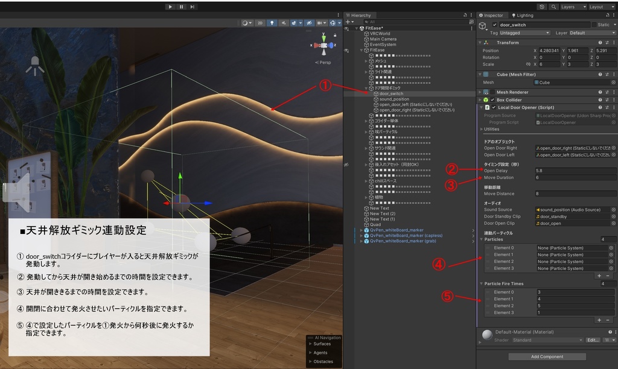The width and height of the screenshot is (618, 369).
Task: Open the Tag Untagged dropdown
Action: (524, 33)
